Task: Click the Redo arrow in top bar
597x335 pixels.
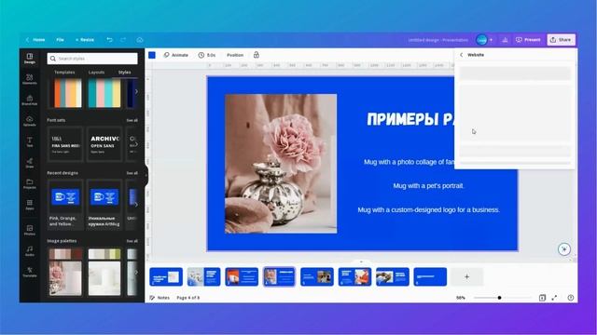Action: tap(123, 39)
